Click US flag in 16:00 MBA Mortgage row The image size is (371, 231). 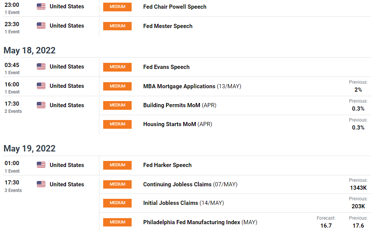click(x=41, y=86)
